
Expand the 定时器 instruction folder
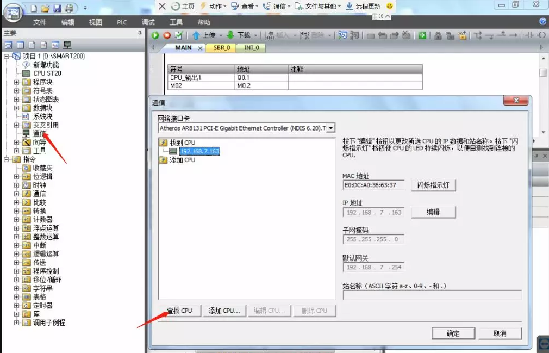[x=16, y=305]
